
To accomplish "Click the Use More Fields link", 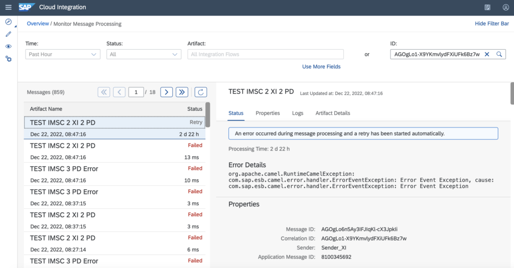I will coord(321,67).
